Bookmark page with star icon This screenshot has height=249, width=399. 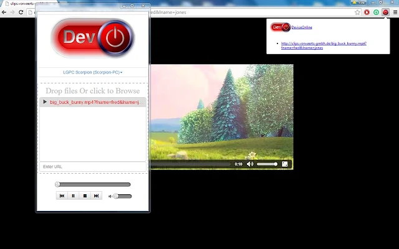(x=357, y=12)
